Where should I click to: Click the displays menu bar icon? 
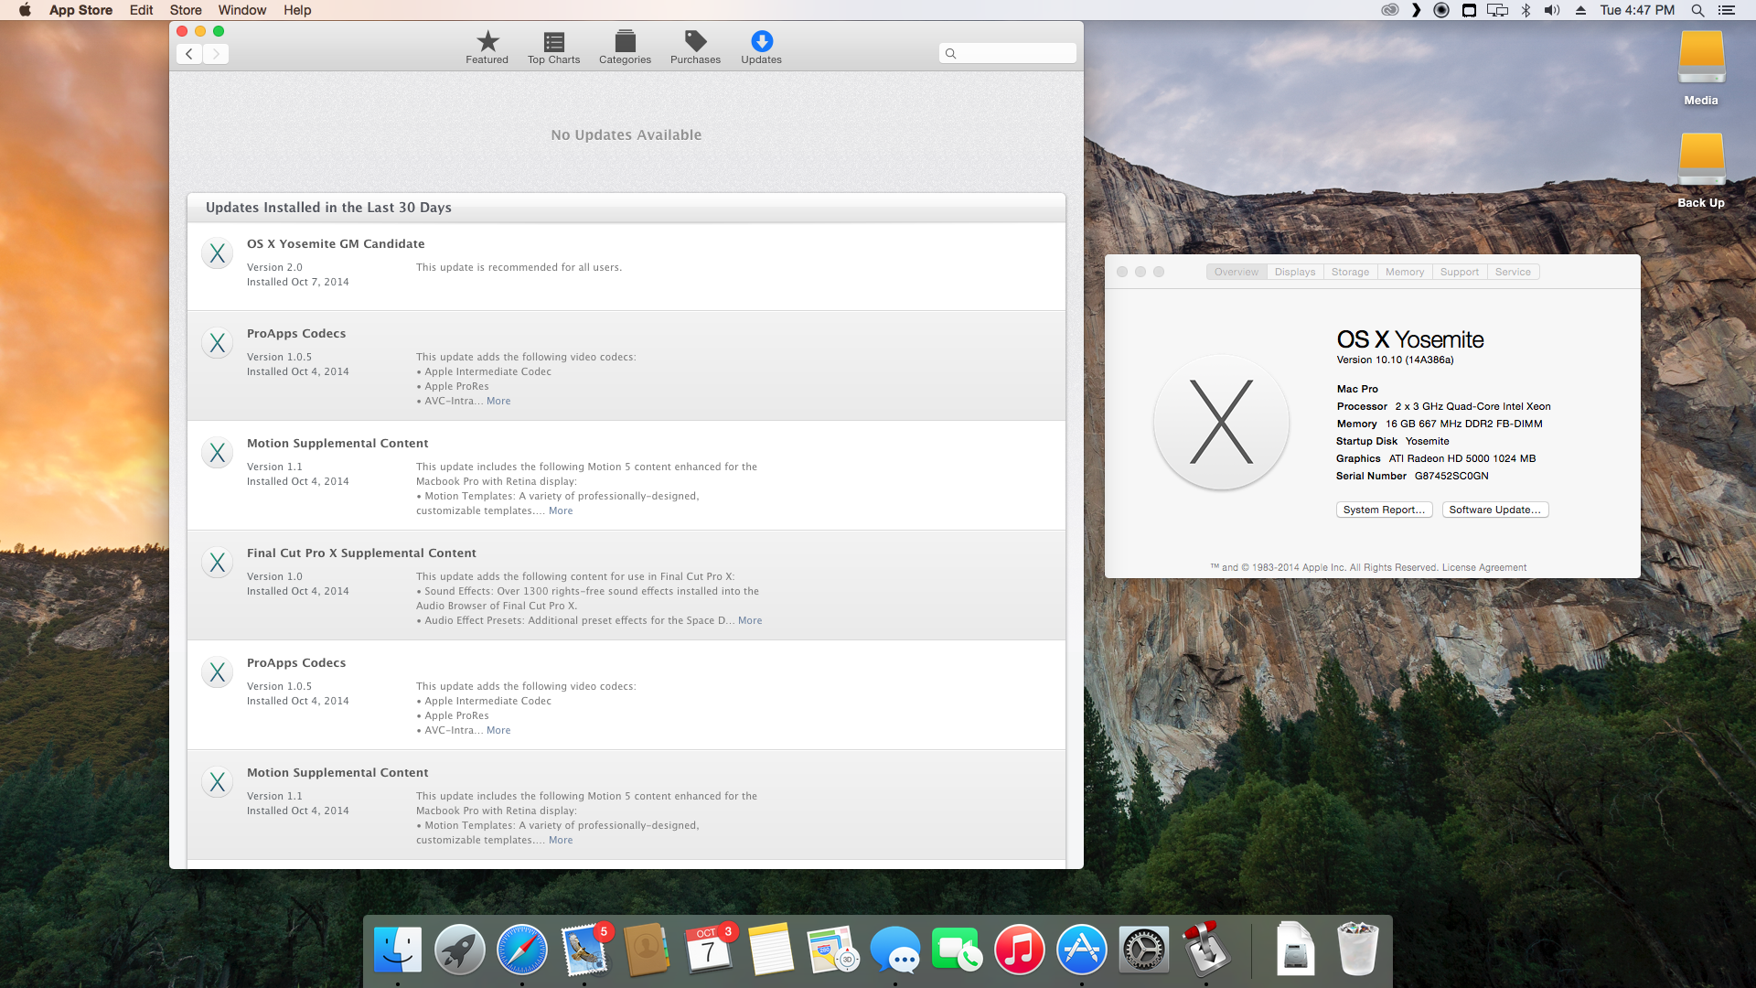(x=1497, y=10)
